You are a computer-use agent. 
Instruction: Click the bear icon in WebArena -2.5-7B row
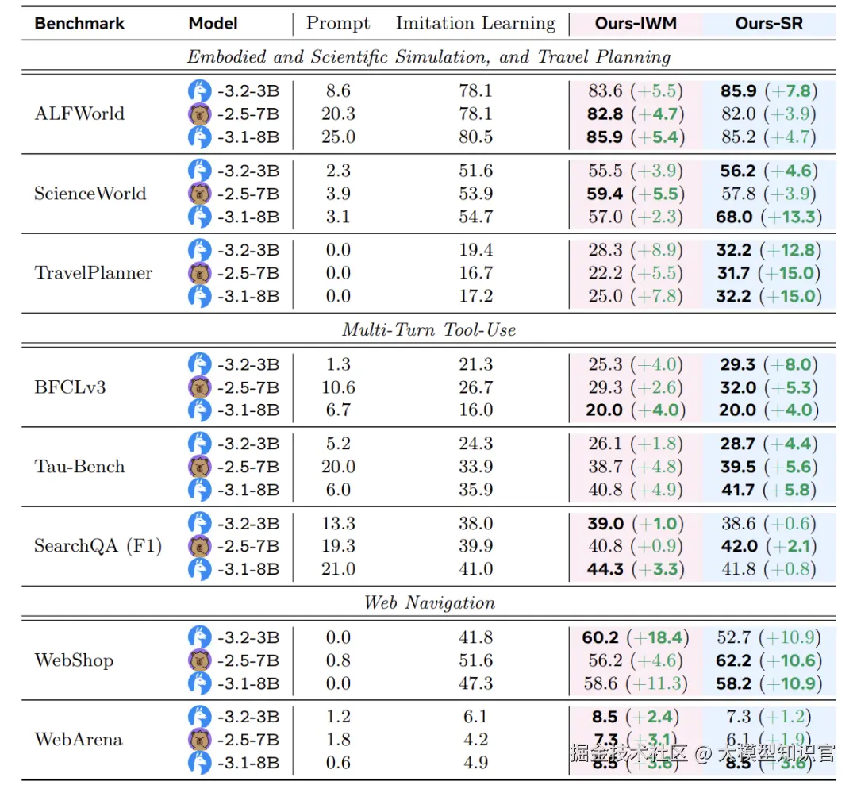[x=199, y=740]
